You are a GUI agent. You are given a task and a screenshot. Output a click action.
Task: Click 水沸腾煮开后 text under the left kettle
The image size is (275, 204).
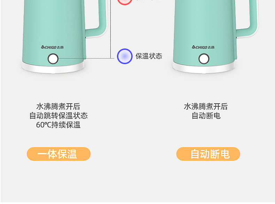(x=58, y=106)
